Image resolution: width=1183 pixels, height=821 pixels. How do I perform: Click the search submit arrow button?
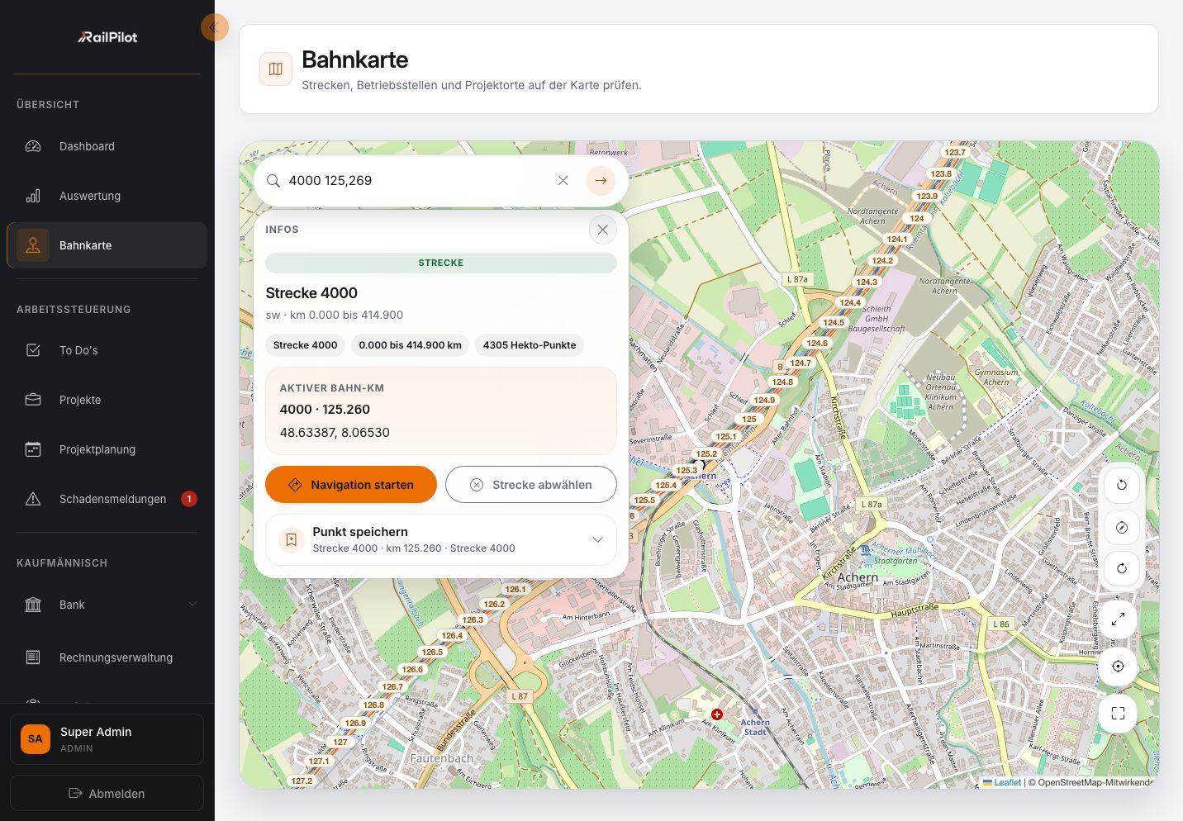tap(601, 180)
